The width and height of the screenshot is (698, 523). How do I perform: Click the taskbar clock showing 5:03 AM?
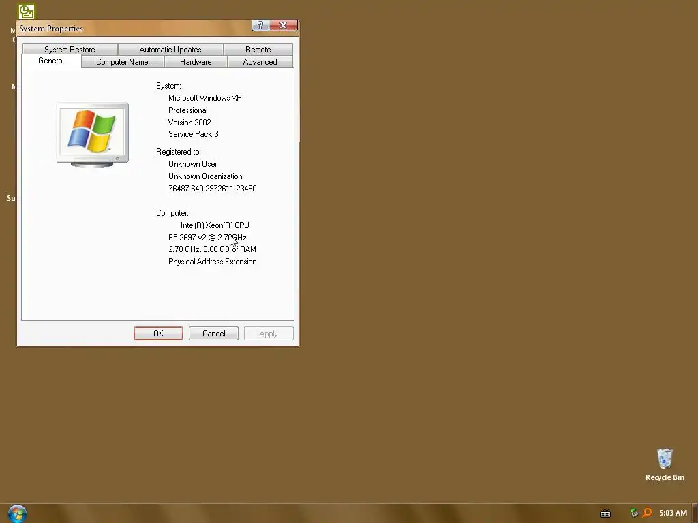[673, 513]
